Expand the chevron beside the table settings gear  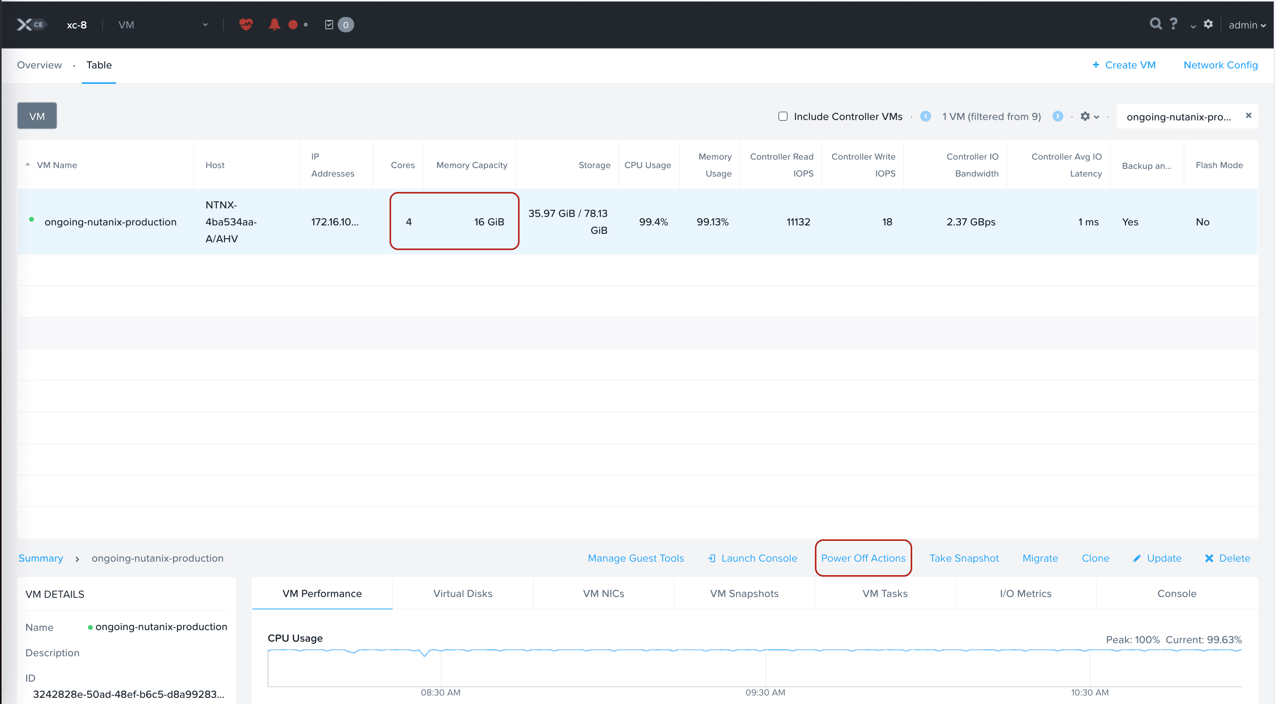[x=1095, y=117]
